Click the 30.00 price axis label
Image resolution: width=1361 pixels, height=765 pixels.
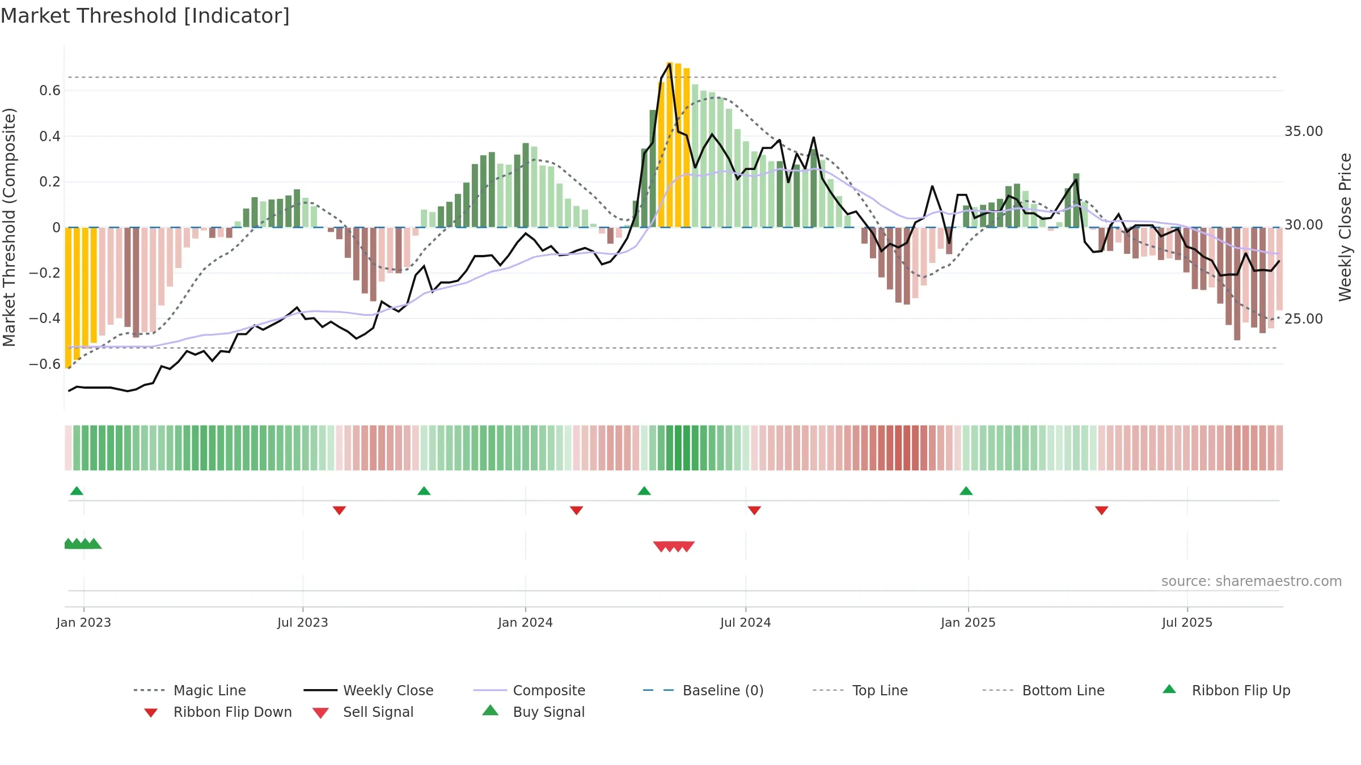coord(1304,224)
